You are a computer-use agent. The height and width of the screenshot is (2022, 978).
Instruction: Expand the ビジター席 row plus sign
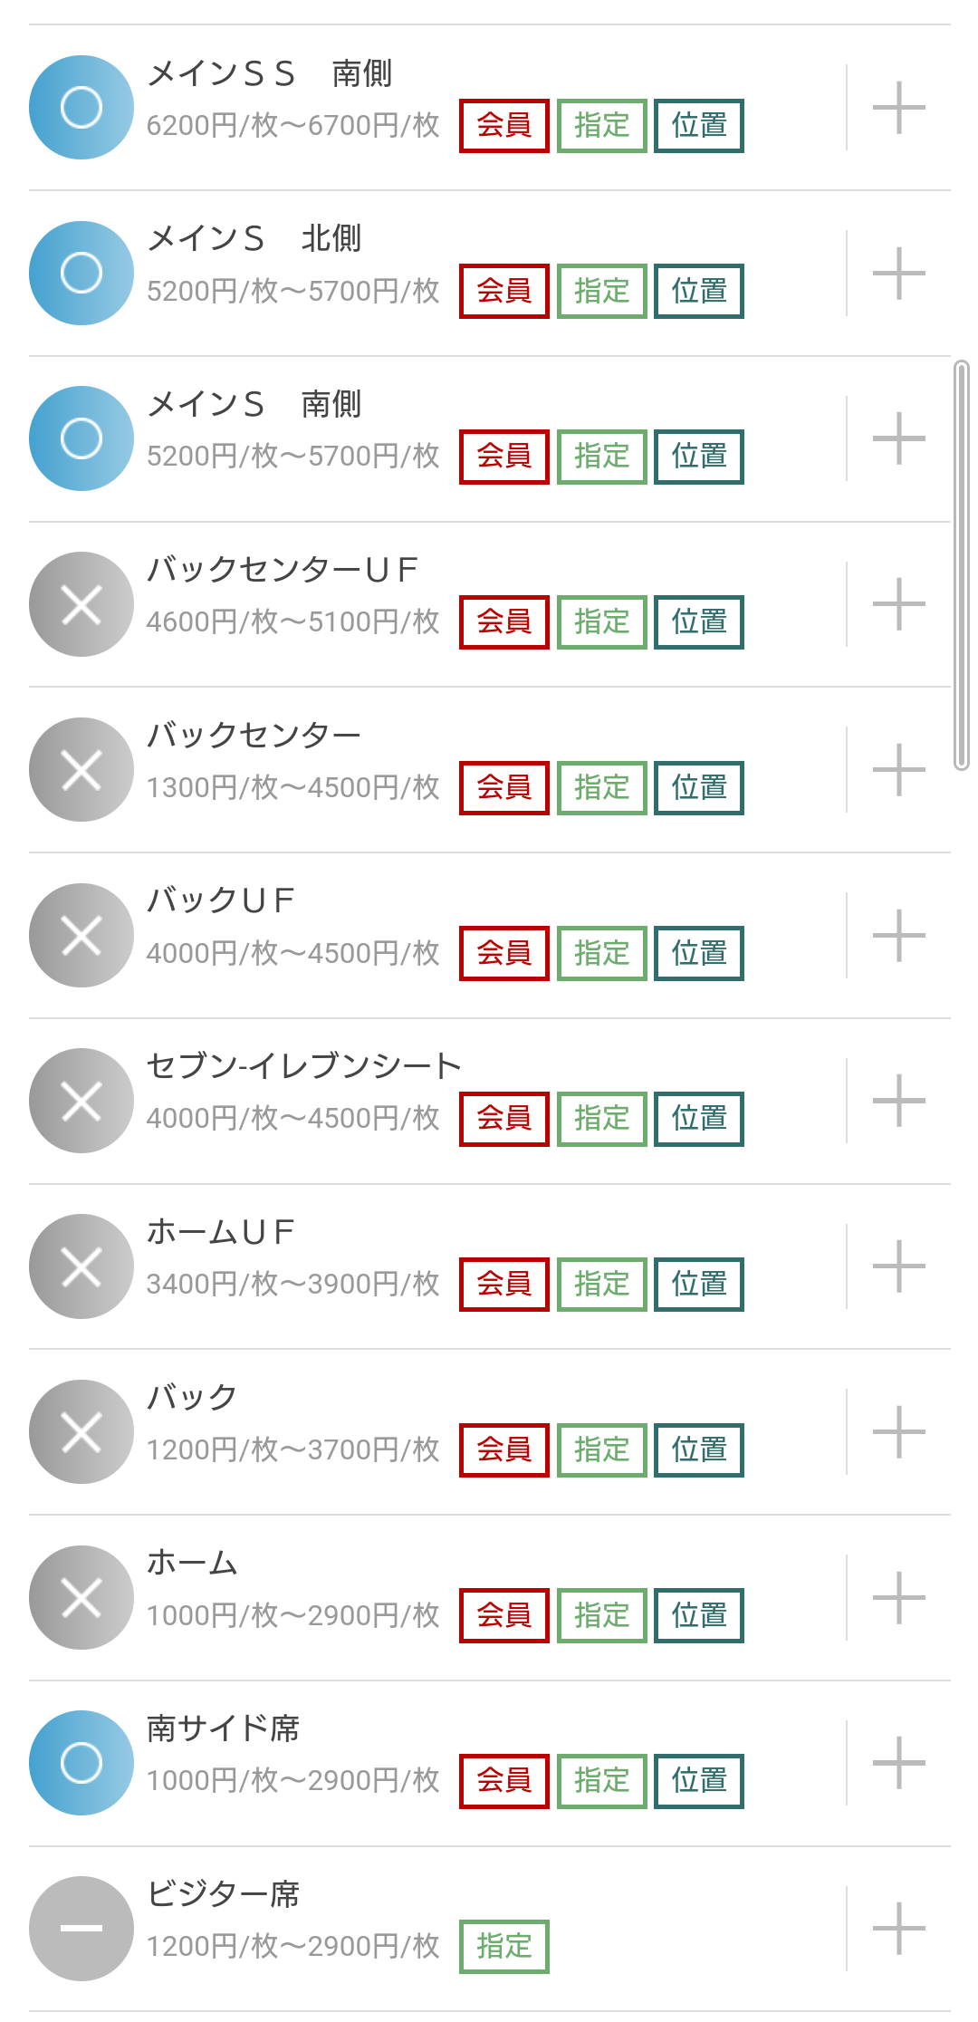(898, 1929)
